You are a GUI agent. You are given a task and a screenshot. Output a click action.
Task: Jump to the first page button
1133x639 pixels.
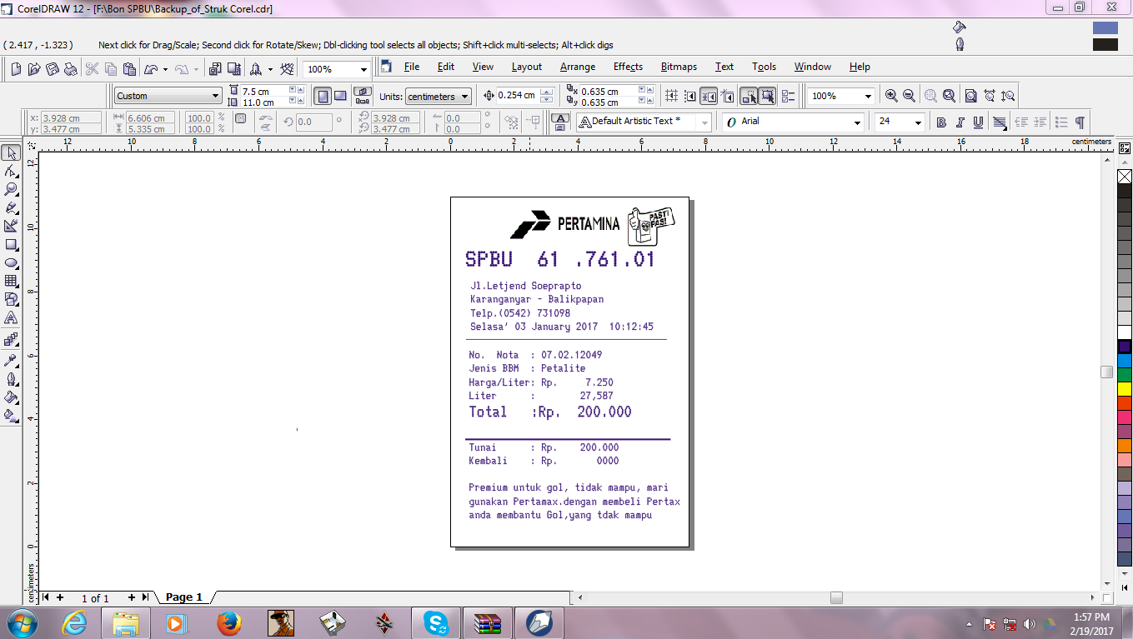(x=46, y=597)
